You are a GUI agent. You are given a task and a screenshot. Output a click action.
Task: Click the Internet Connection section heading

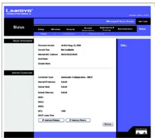coord(22,73)
